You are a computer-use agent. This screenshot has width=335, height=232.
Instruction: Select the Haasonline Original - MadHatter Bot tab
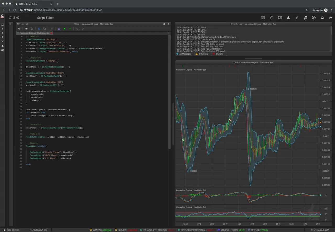(34, 33)
